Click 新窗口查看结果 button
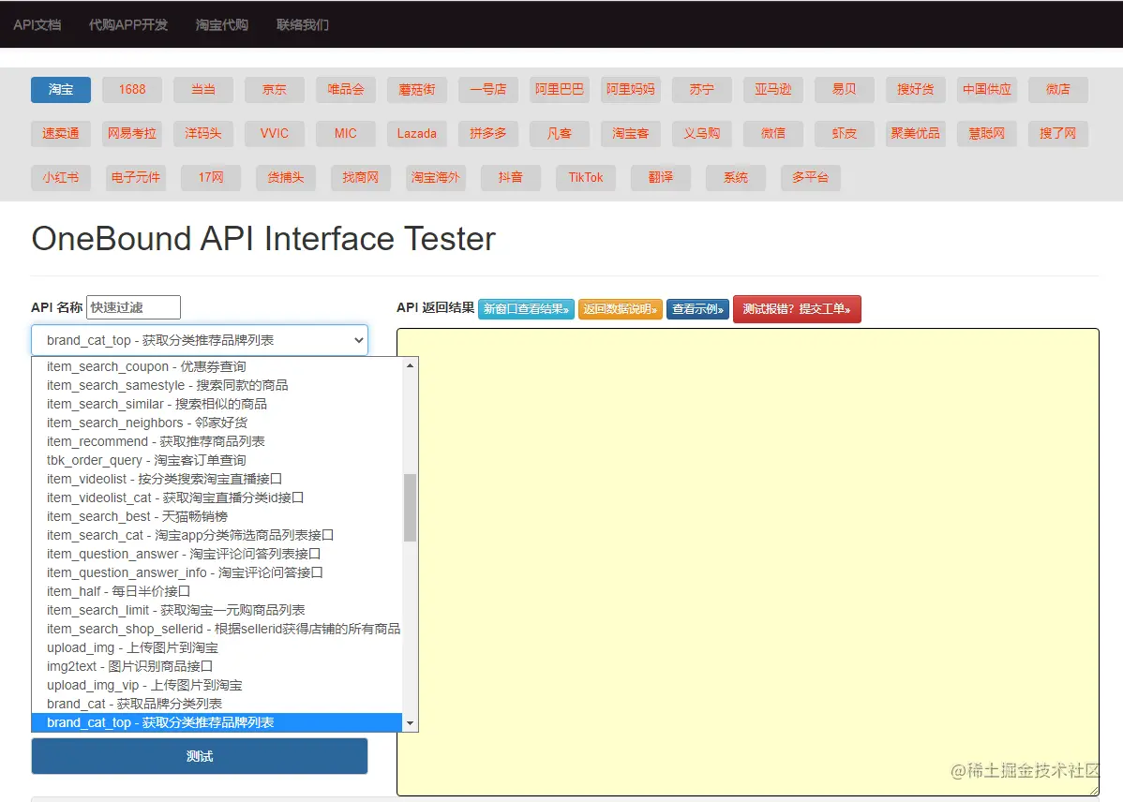This screenshot has height=802, width=1123. tap(527, 309)
